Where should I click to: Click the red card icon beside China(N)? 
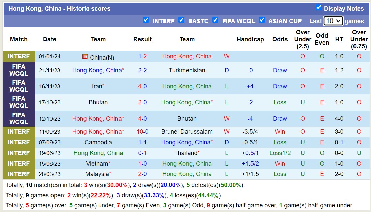point(85,57)
